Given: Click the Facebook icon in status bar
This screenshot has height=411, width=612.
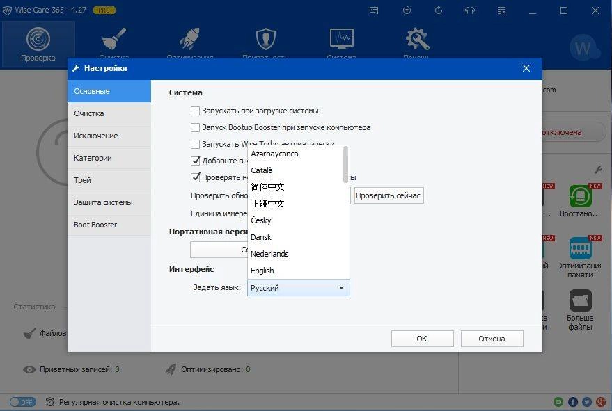Looking at the screenshot, I should 572,402.
